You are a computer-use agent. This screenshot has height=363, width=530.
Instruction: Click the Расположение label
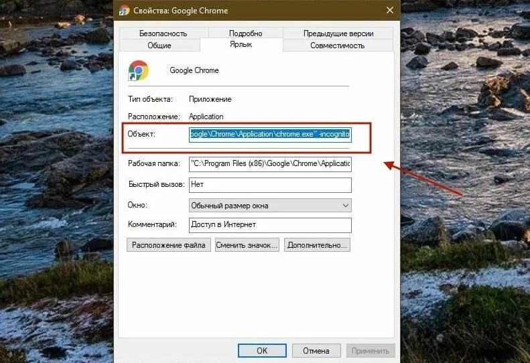pos(154,117)
